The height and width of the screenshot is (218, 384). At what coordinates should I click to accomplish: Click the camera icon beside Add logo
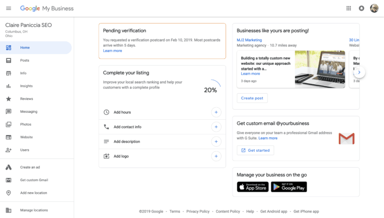coord(106,156)
